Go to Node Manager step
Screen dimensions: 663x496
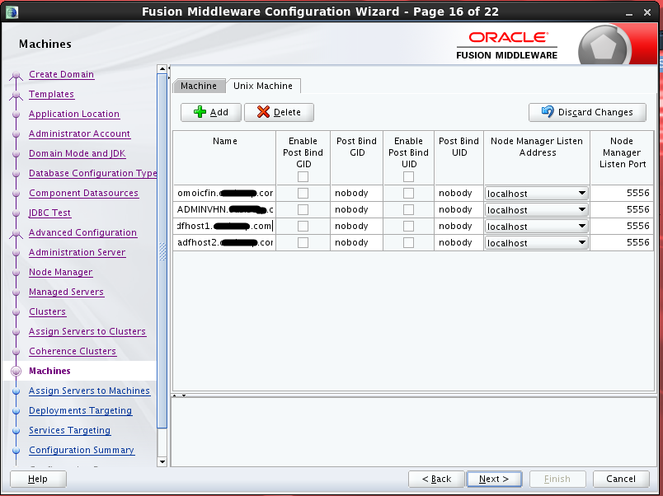60,273
